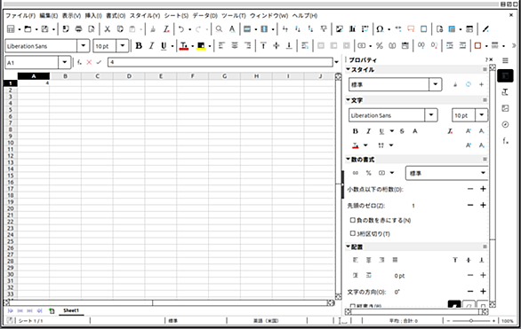
Task: Toggle Italic in the formatting toolbar
Action: (151, 46)
